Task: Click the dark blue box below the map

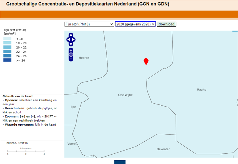Action: coord(120,162)
